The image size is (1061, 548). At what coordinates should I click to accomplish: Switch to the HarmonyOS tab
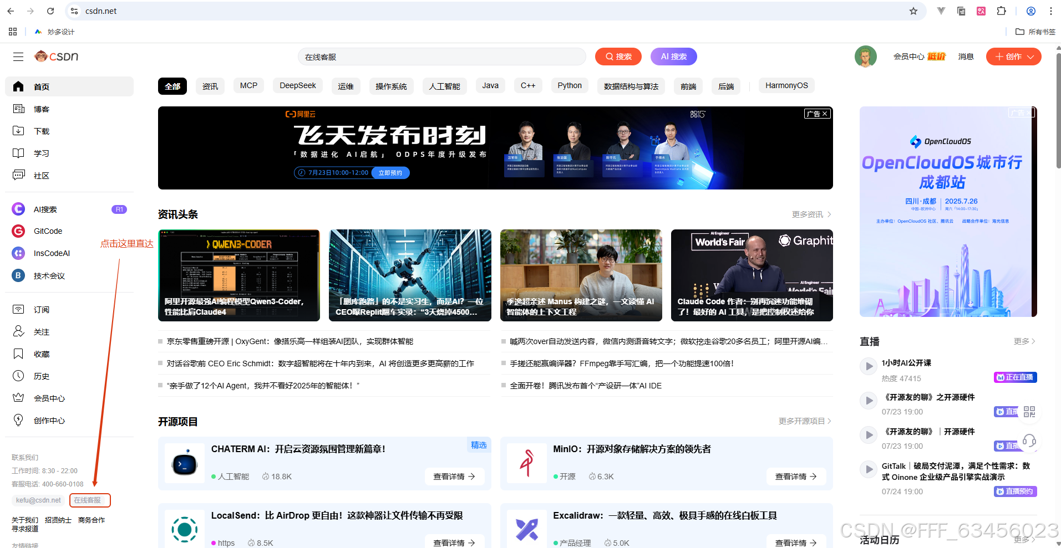pos(786,85)
